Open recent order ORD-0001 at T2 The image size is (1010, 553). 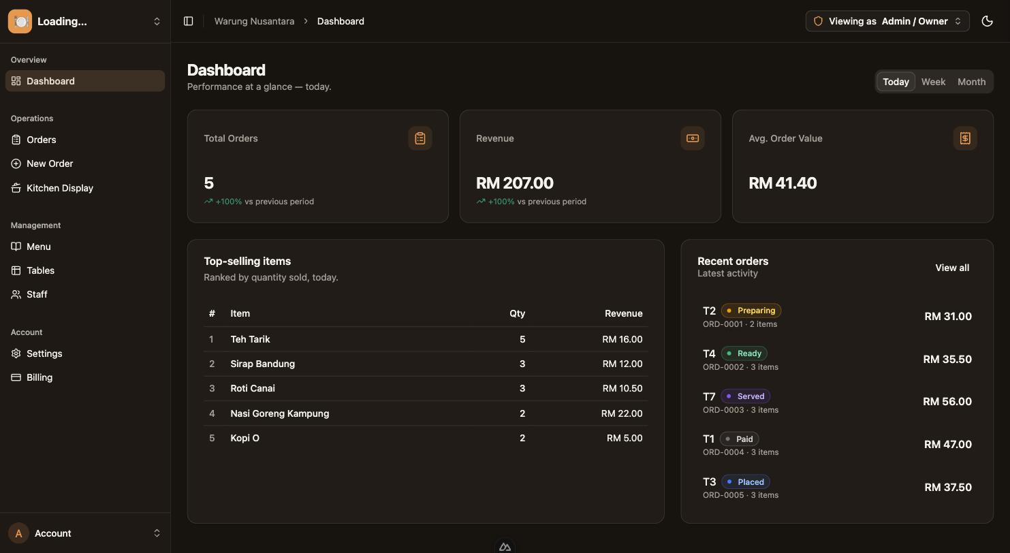(x=837, y=317)
